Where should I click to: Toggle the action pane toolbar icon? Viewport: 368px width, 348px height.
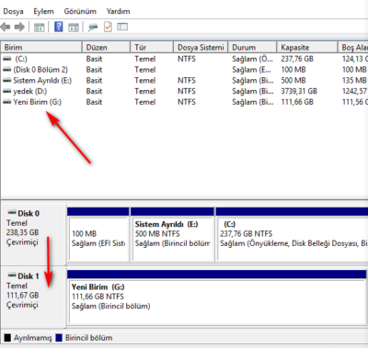74,28
